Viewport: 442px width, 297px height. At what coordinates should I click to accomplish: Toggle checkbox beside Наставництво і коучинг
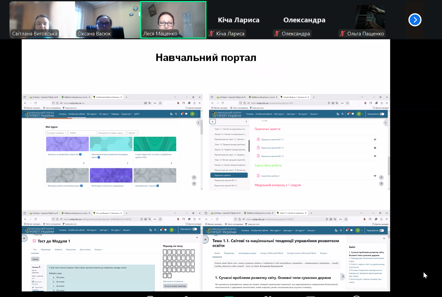pos(158,186)
